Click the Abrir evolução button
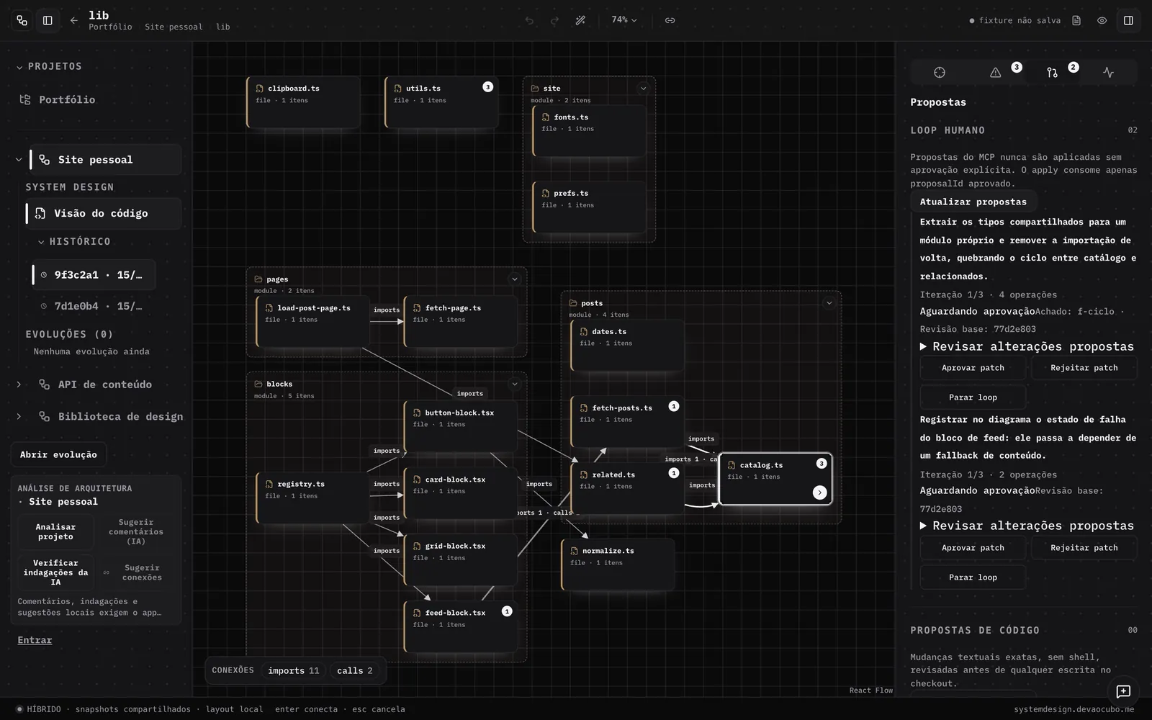The height and width of the screenshot is (720, 1152). 58,455
